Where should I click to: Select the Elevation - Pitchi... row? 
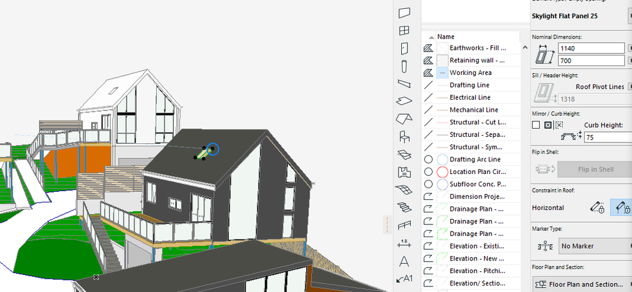click(471, 271)
